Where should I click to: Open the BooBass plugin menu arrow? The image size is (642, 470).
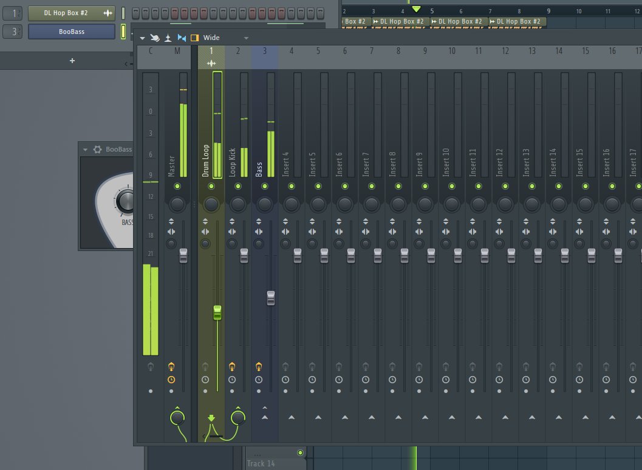85,150
